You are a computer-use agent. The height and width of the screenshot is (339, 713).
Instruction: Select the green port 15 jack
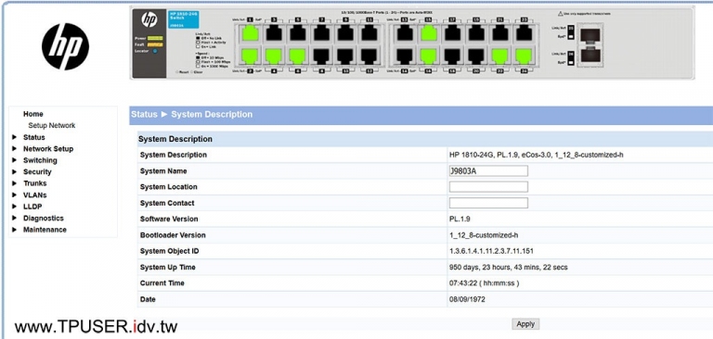click(x=428, y=33)
